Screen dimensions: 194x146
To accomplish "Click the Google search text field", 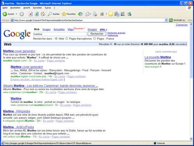I will 60,34.
